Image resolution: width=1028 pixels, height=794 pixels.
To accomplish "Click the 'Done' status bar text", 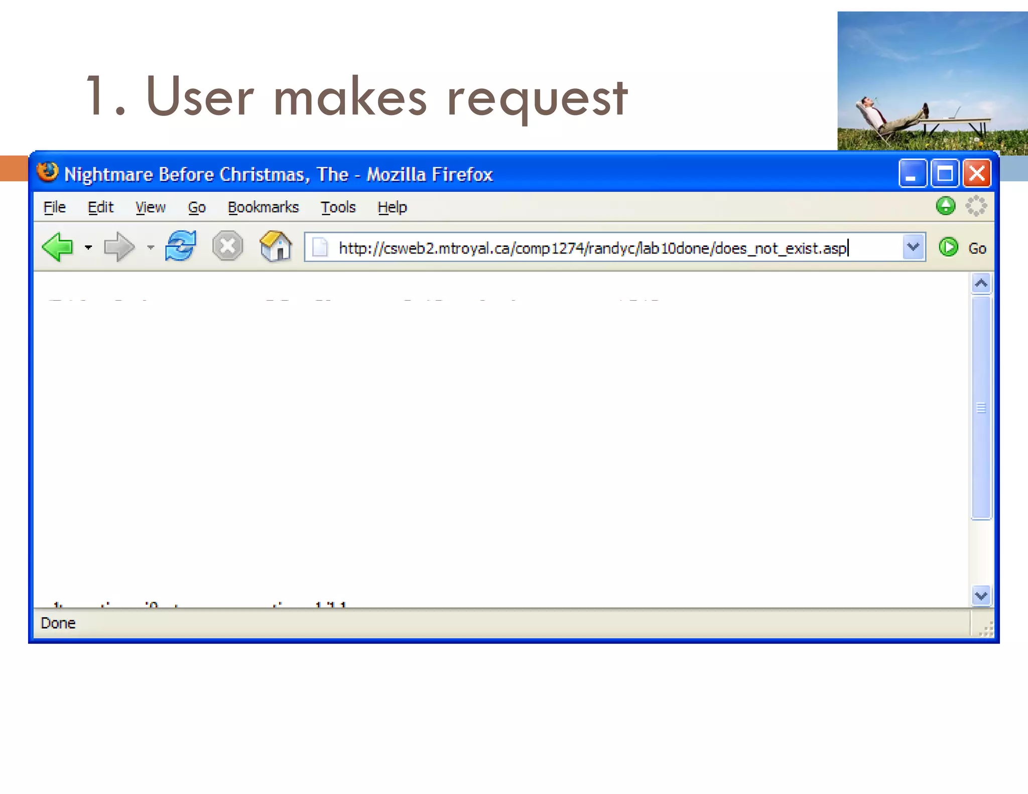I will (x=58, y=623).
